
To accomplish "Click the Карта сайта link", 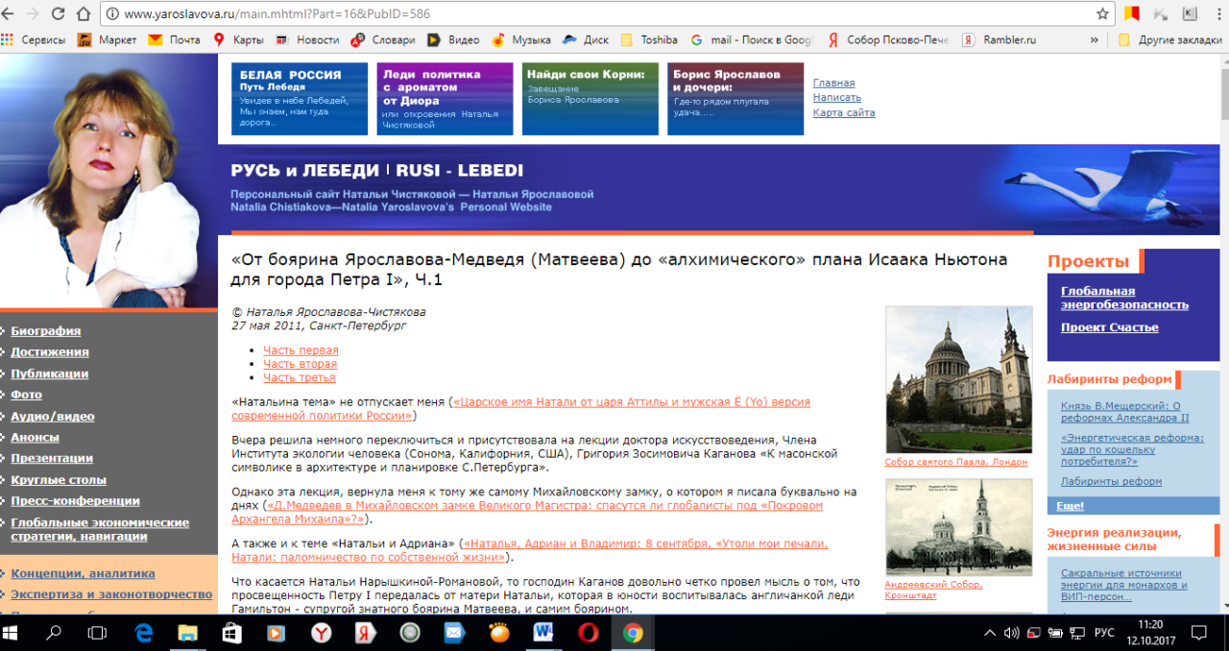I will tap(844, 112).
